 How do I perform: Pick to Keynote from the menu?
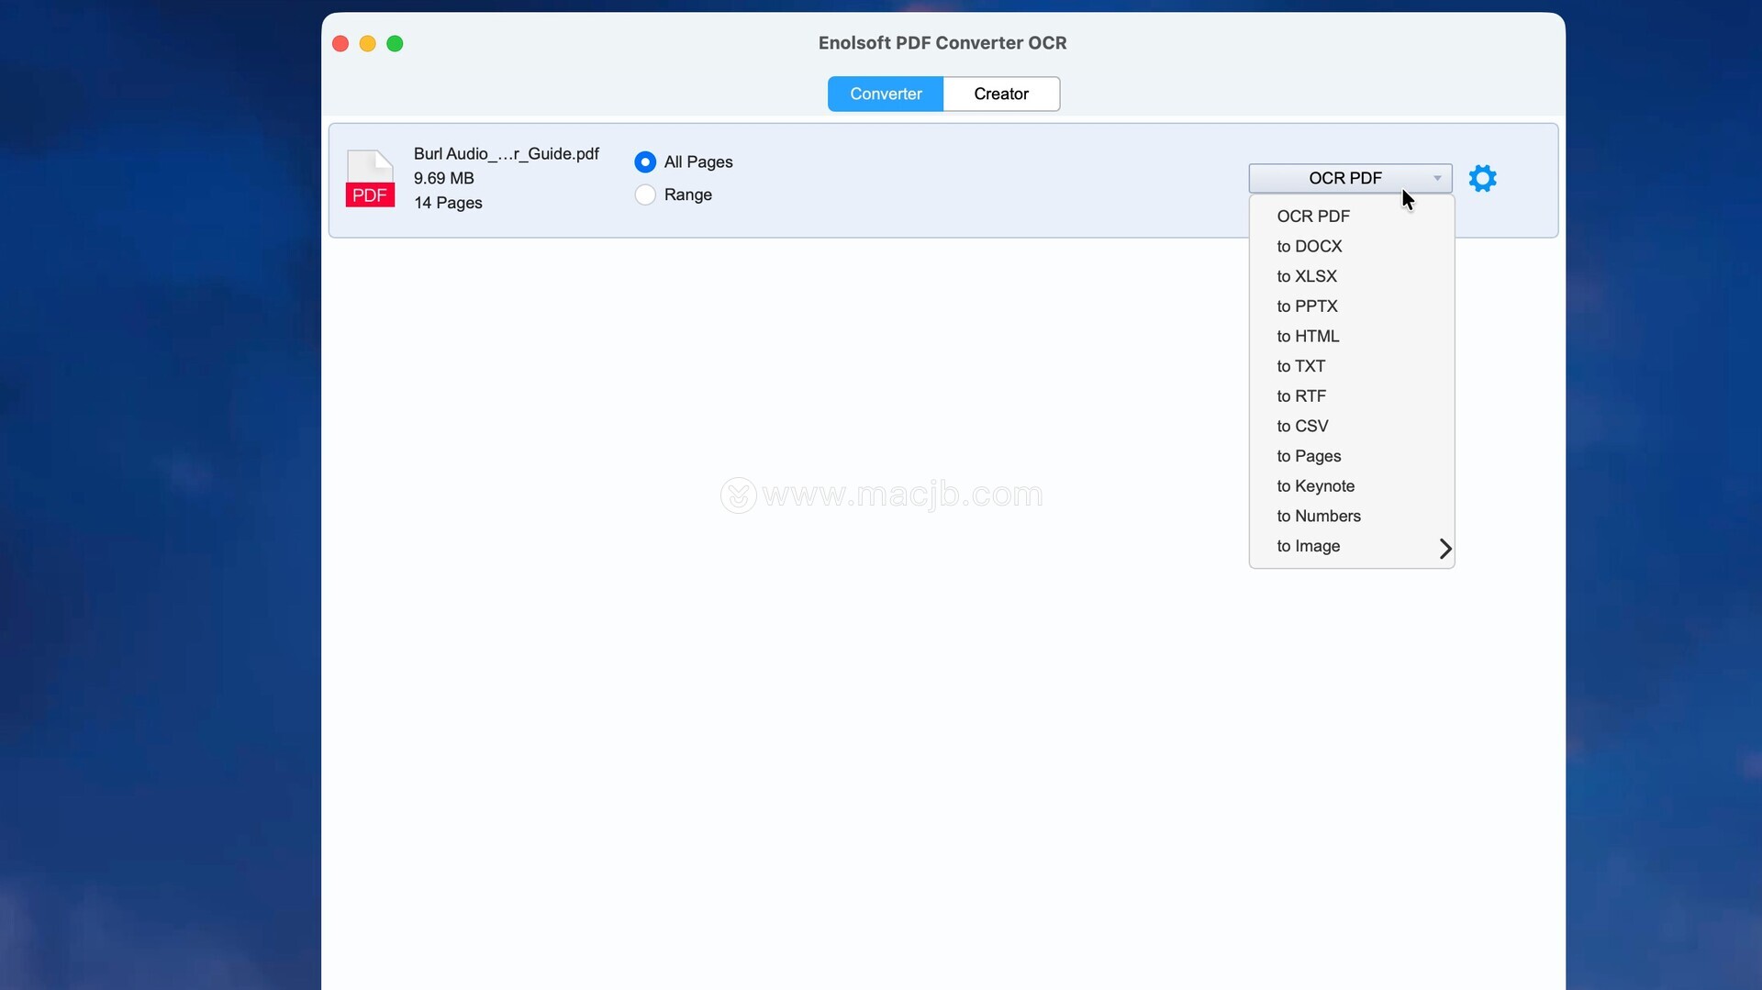(1315, 486)
